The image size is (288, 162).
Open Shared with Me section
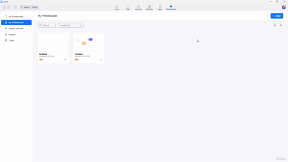(16, 28)
